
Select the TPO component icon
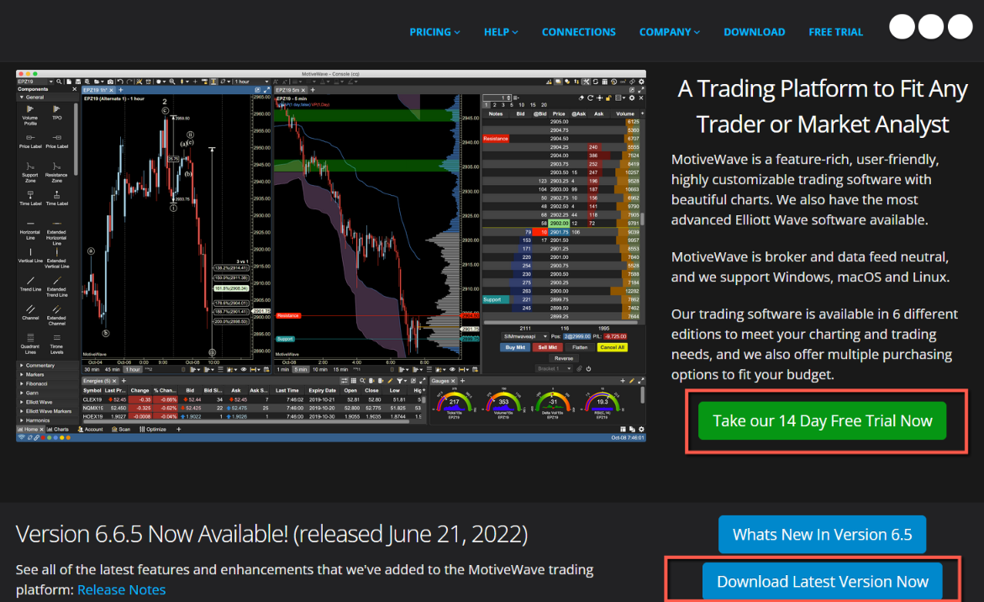coord(56,109)
